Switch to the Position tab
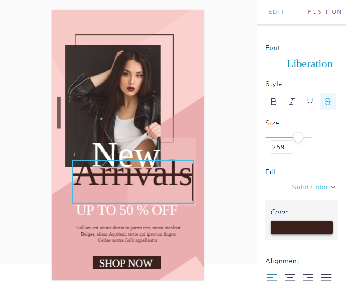 coord(325,12)
